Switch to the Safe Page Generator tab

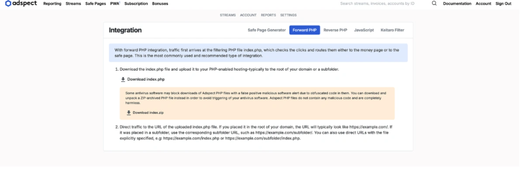(266, 30)
